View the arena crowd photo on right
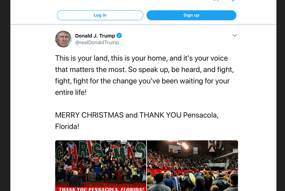The image size is (285, 191). [x=192, y=166]
